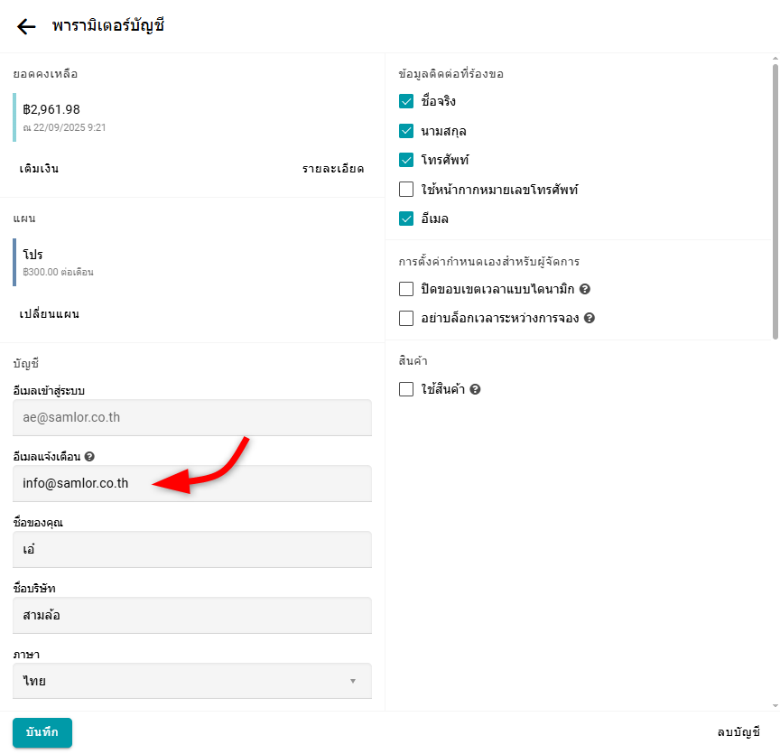Viewport: 780px width, 754px height.
Task: Toggle the โทรศัพท์ checkbox off
Action: (406, 160)
